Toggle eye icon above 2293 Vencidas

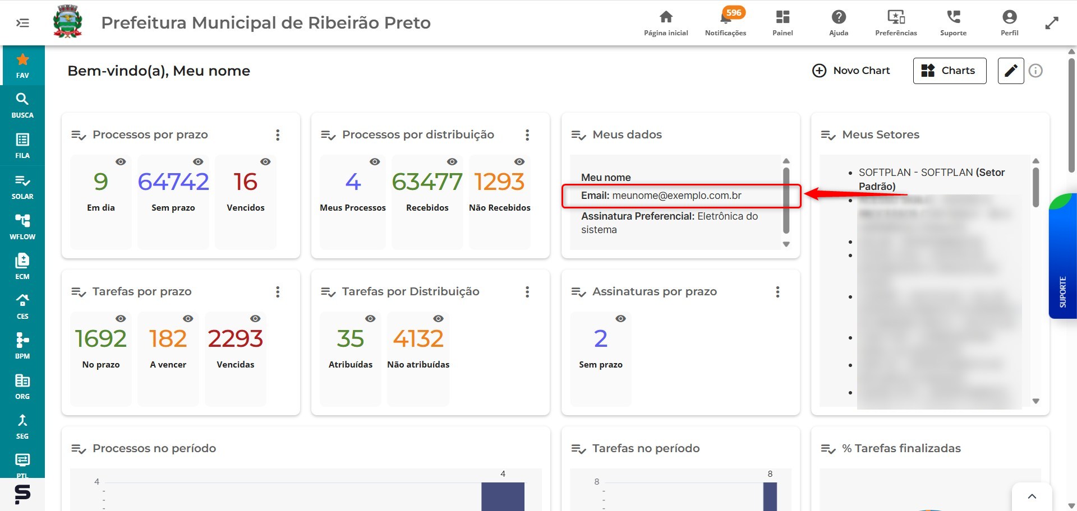coord(255,318)
